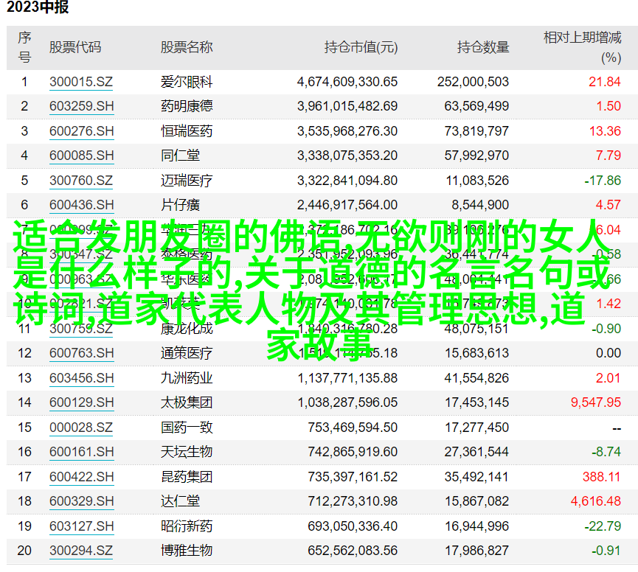Open stock code link 300294.SZ
The height and width of the screenshot is (572, 638).
[81, 551]
